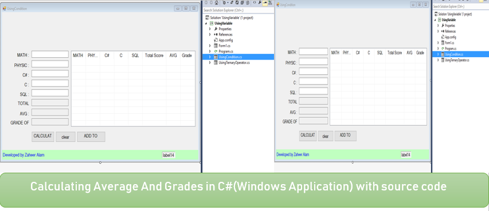Focus right-side Search Solution Explorer box

(x=460, y=6)
